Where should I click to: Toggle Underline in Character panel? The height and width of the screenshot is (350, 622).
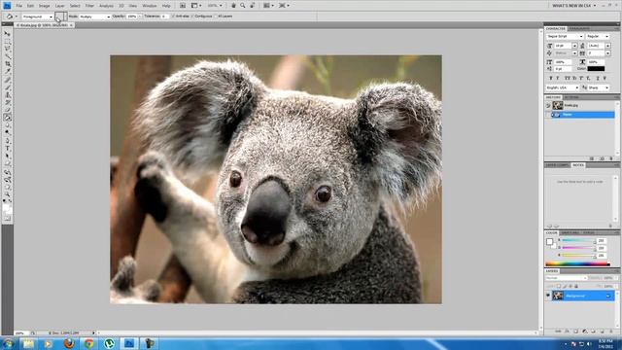598,78
